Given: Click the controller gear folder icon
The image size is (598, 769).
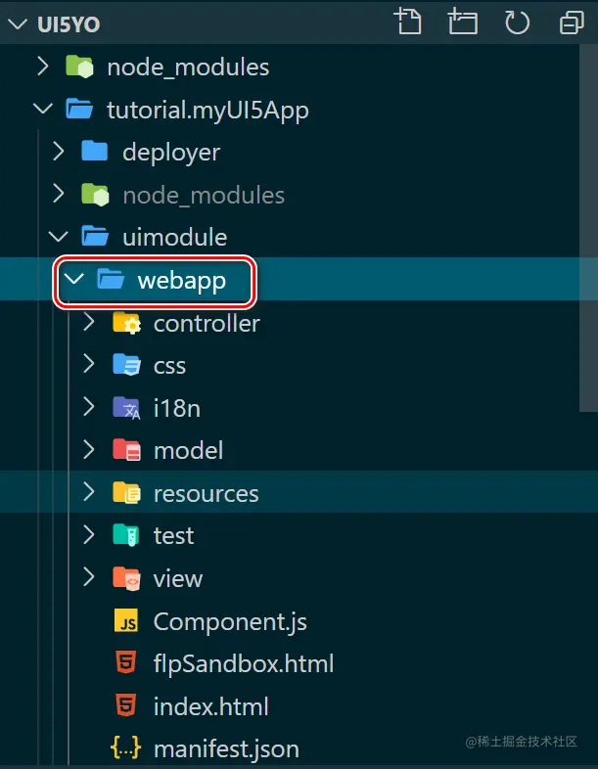Looking at the screenshot, I should 126,323.
